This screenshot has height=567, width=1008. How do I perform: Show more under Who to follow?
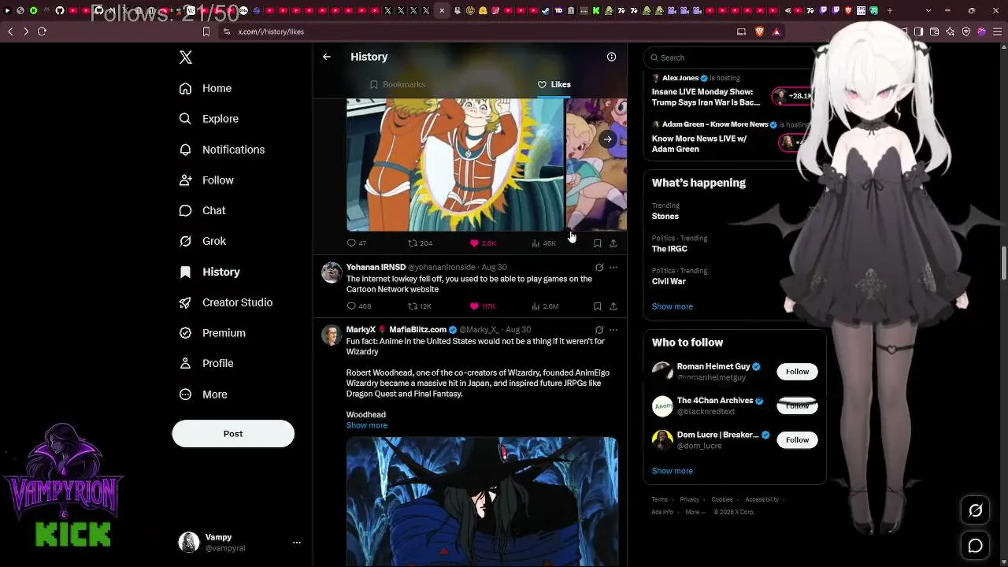pos(673,471)
